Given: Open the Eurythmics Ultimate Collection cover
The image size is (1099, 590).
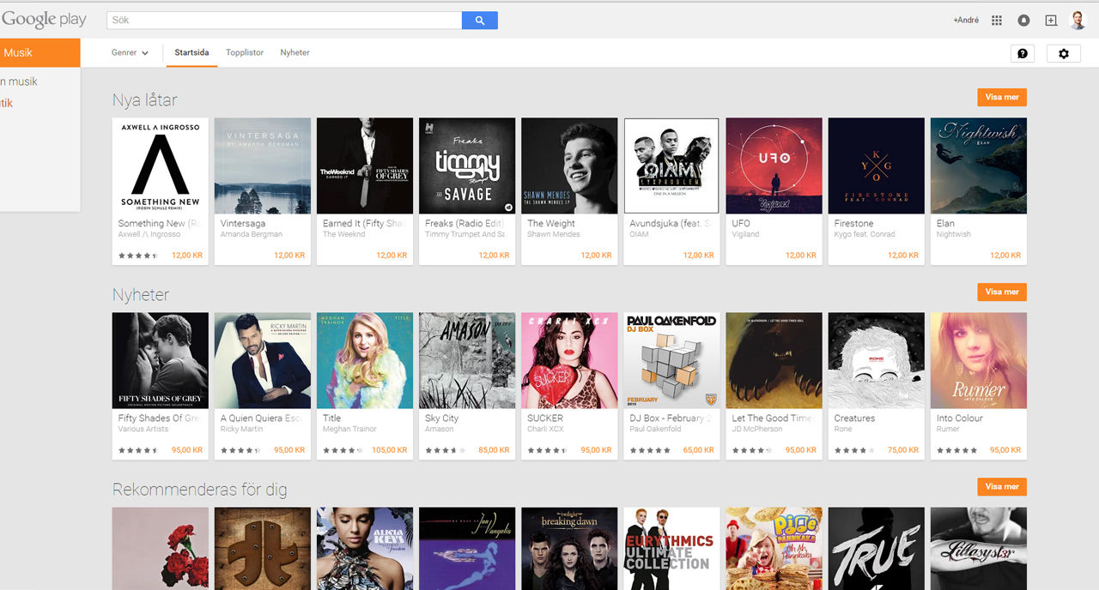Looking at the screenshot, I should [x=671, y=548].
